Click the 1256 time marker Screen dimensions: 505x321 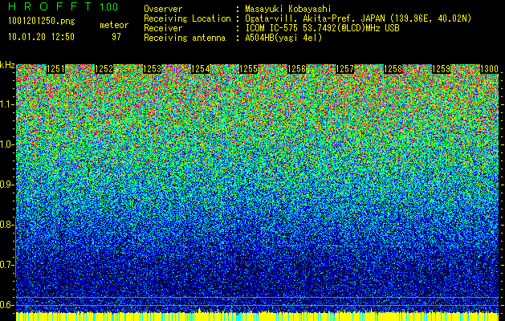click(296, 69)
